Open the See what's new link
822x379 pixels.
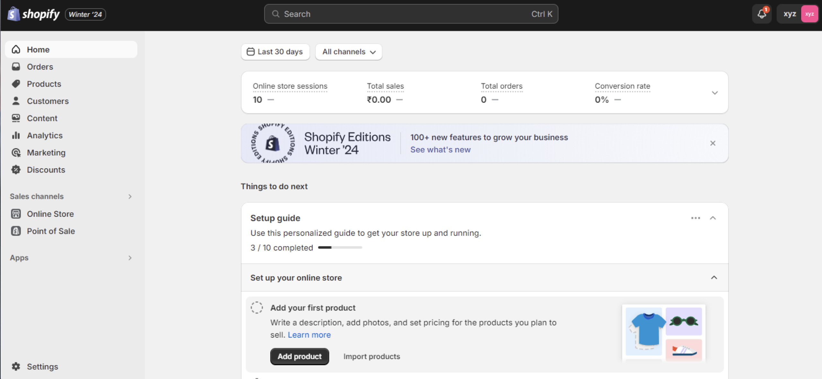[440, 150]
